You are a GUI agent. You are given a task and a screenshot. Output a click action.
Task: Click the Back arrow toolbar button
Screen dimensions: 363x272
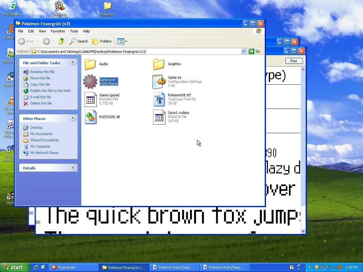click(x=26, y=42)
